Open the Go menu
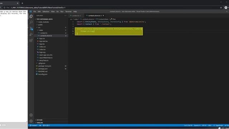Viewport: 229px width, 129px height. pos(57,11)
